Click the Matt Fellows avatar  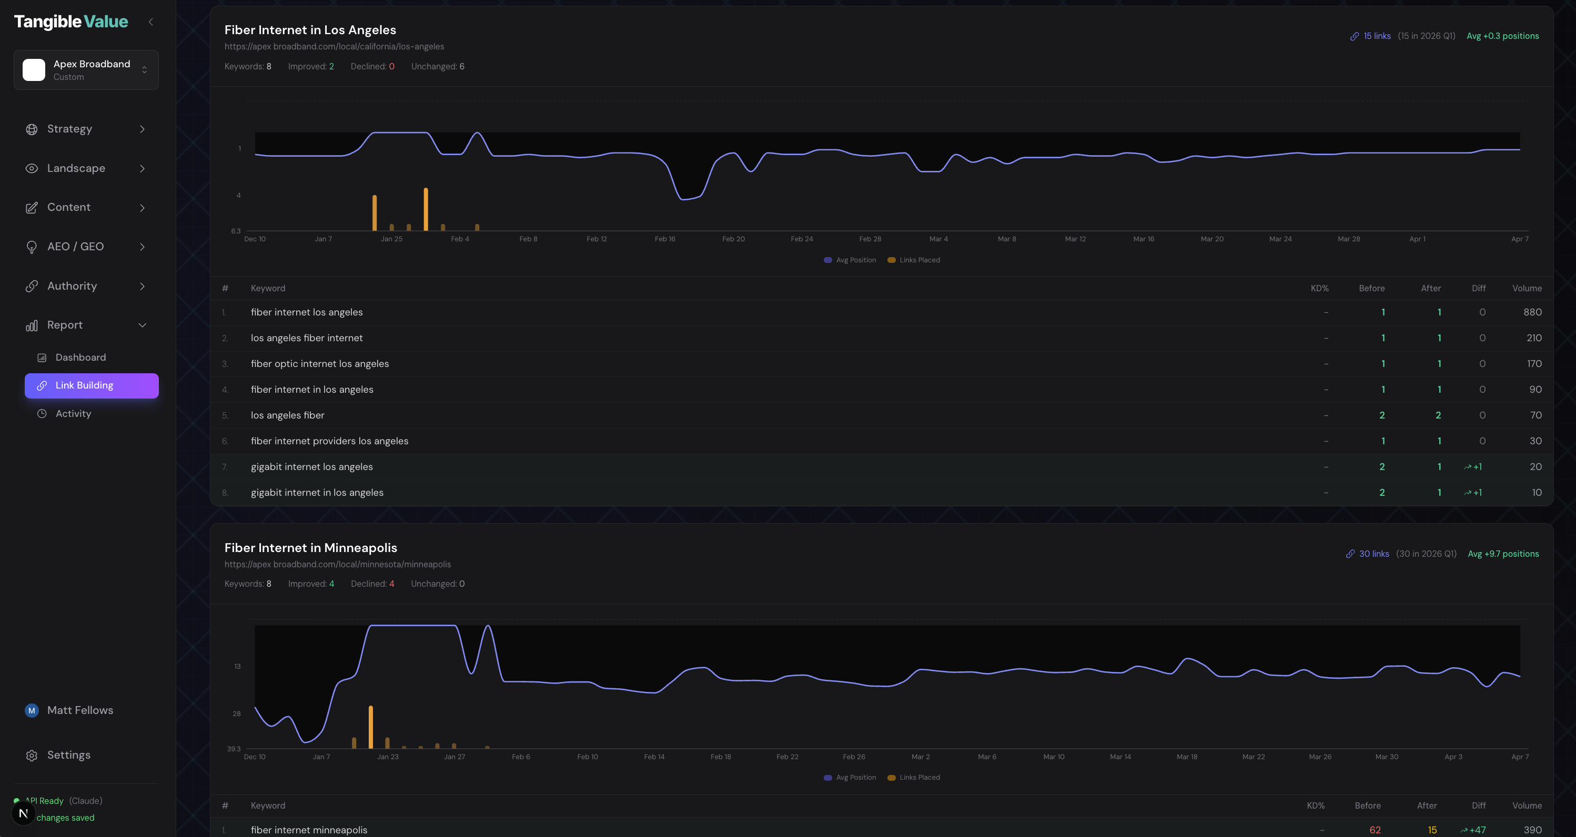[x=32, y=710]
